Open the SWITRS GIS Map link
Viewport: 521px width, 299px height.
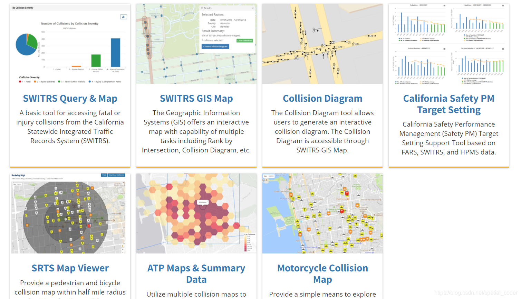(x=196, y=99)
